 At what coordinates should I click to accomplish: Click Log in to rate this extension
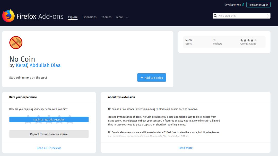click(x=49, y=119)
